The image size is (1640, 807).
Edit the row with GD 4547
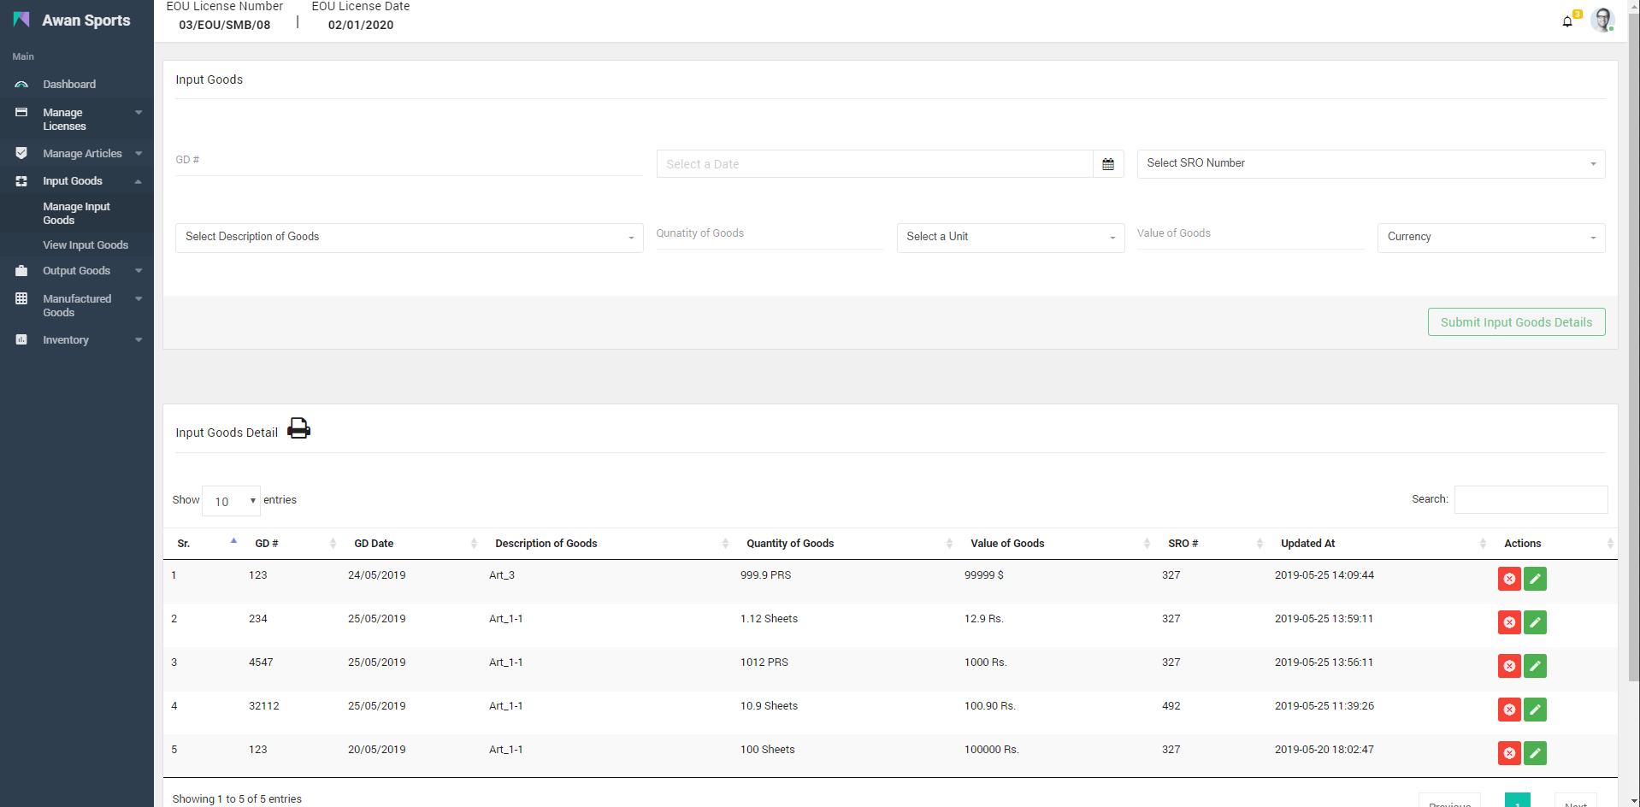click(1535, 666)
